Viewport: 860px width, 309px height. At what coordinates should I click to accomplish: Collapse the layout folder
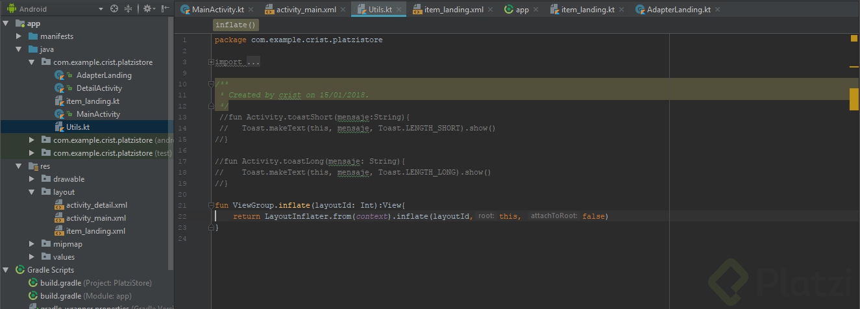(32, 192)
